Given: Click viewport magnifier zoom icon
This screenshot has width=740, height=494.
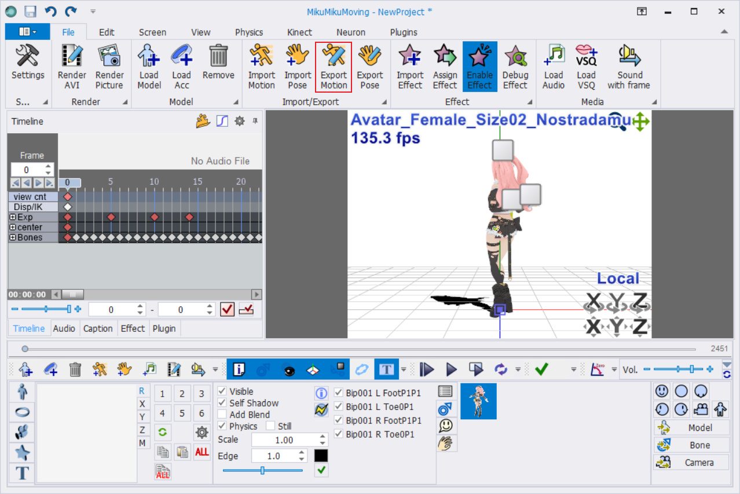Looking at the screenshot, I should pyautogui.click(x=618, y=120).
